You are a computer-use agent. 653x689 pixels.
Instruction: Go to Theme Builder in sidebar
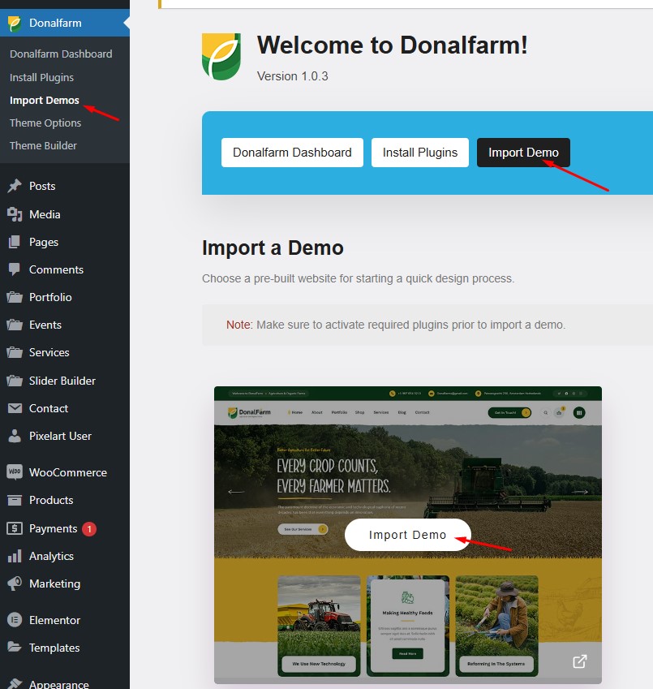(43, 145)
